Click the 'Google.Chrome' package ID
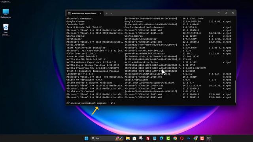 [x=134, y=21]
